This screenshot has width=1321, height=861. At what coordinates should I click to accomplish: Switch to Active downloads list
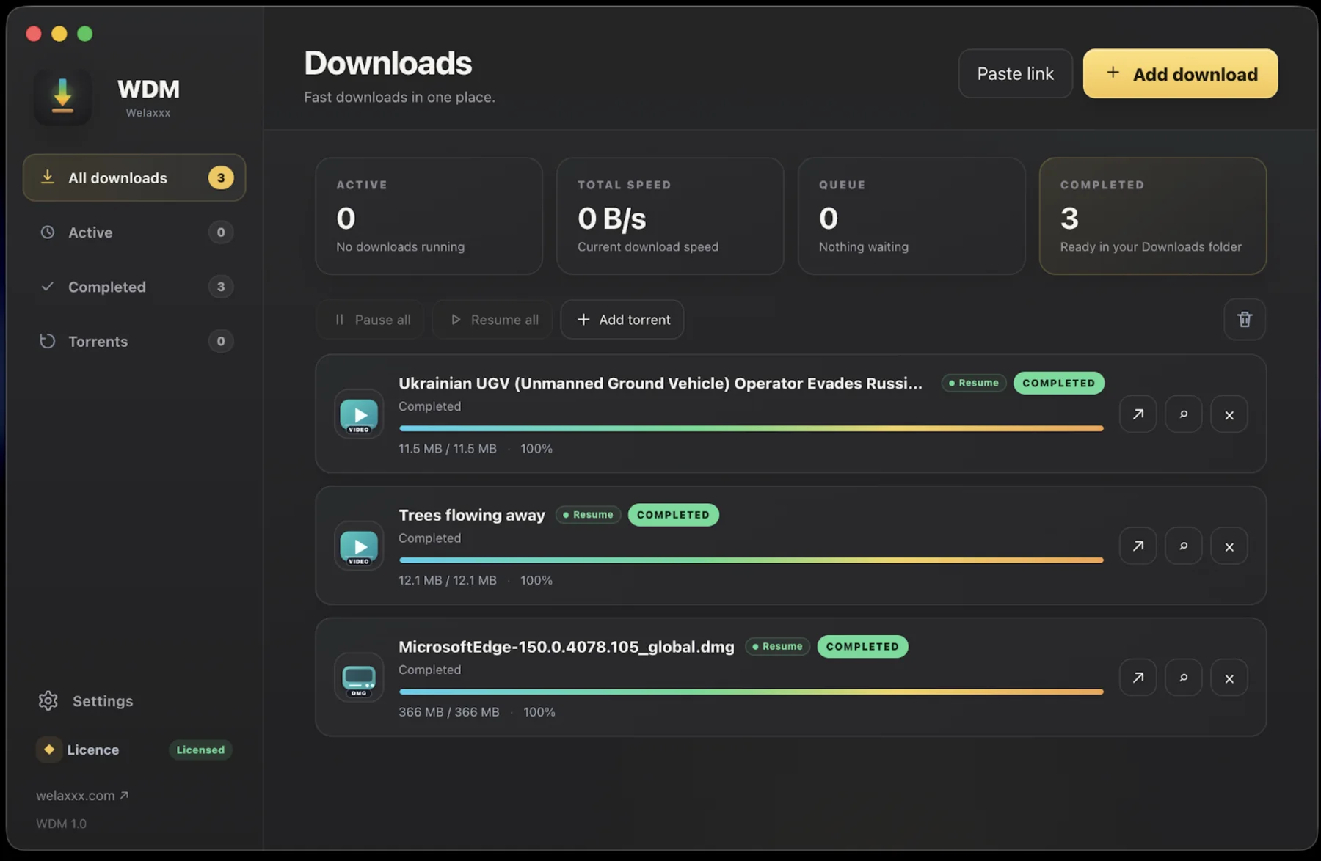point(134,232)
